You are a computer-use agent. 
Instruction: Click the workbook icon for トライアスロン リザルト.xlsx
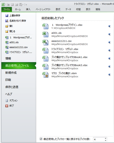(x=45, y=51)
